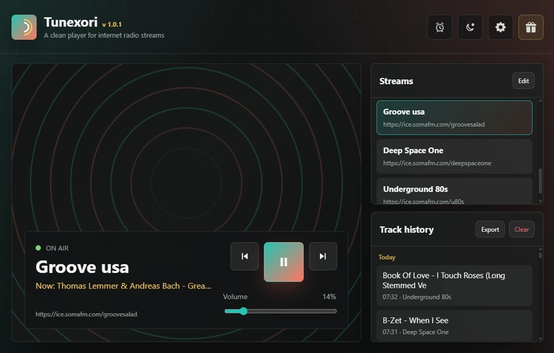Export the track history

490,229
